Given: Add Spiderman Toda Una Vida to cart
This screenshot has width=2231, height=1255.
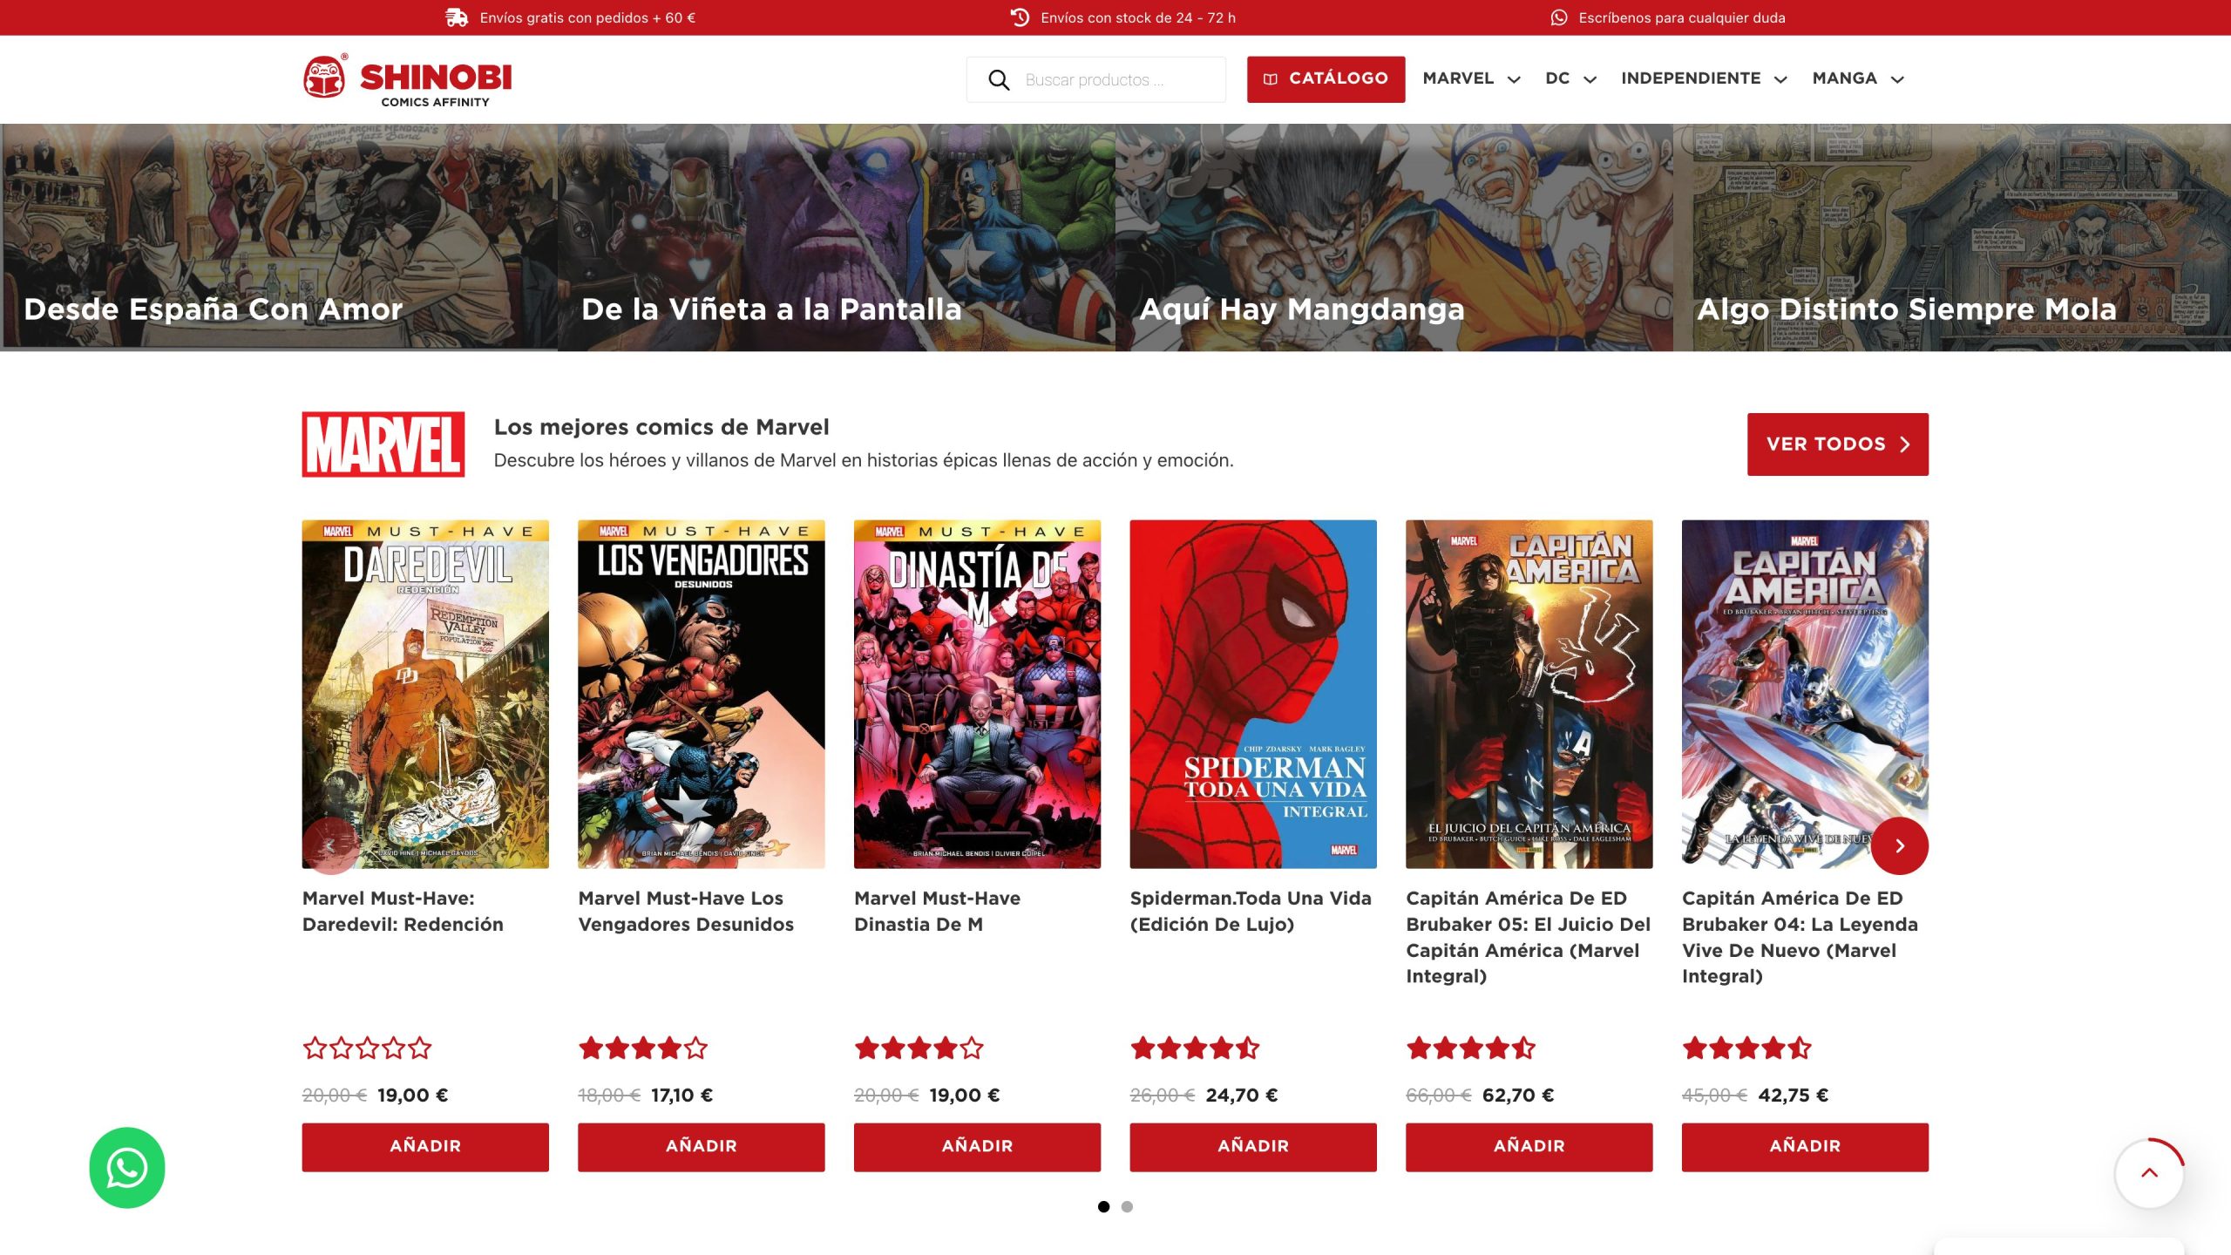Looking at the screenshot, I should (x=1252, y=1147).
